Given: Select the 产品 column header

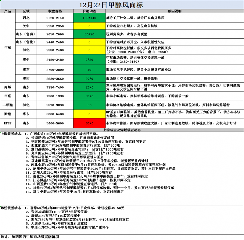Looking at the screenshot, I should [x=8, y=11].
